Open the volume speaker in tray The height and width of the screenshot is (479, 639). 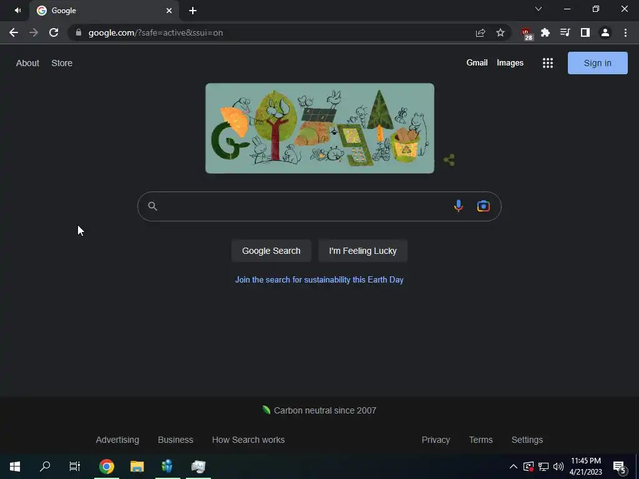click(559, 467)
